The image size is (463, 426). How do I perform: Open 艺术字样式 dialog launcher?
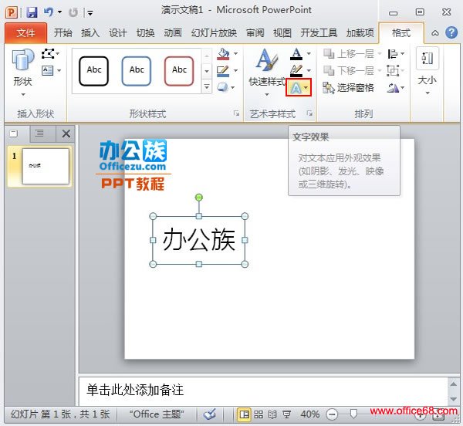(309, 113)
